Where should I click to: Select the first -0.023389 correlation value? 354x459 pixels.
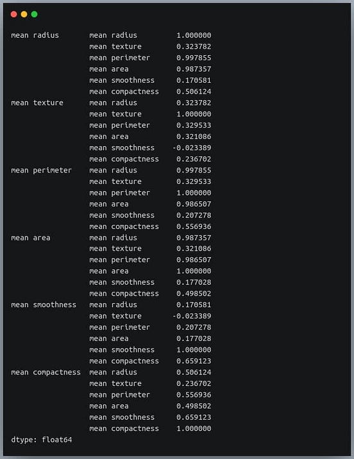(x=192, y=148)
